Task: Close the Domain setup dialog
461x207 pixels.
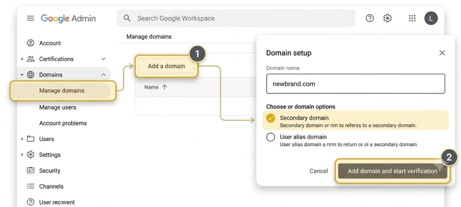Action: pyautogui.click(x=442, y=53)
